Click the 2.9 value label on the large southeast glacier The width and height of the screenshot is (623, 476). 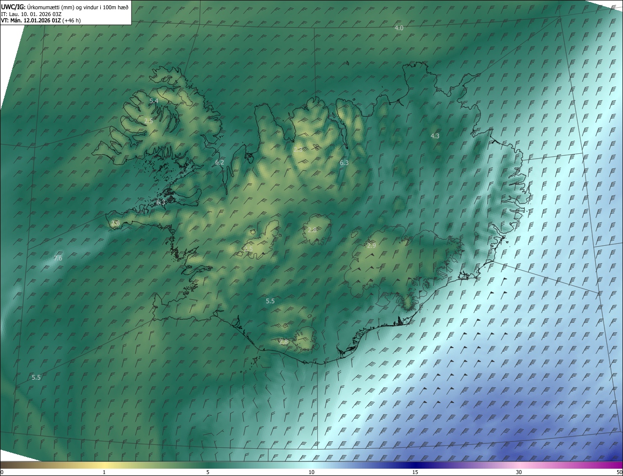click(371, 245)
